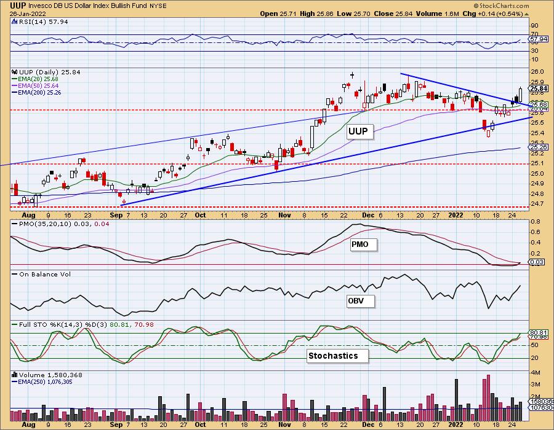Click the UUP (Daily) 25.84 legend
This screenshot has width=554, height=430.
coord(50,72)
